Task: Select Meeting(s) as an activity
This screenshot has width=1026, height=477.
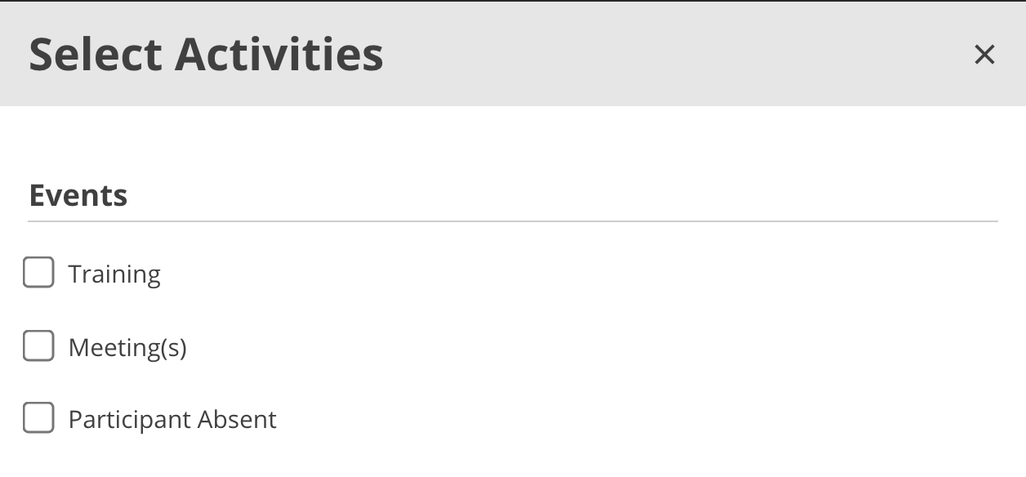Action: pyautogui.click(x=38, y=346)
